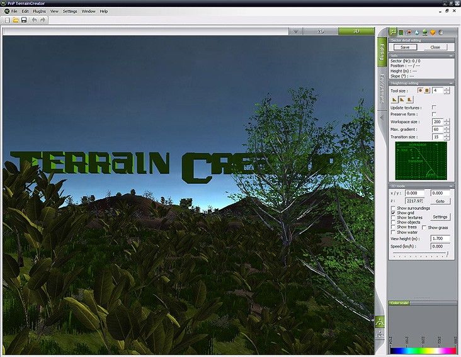
Task: Select the first slope profile icon
Action: [394, 99]
